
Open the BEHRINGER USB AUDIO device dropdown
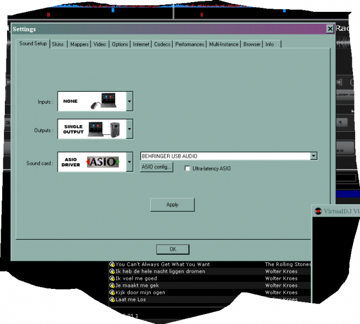(314, 156)
